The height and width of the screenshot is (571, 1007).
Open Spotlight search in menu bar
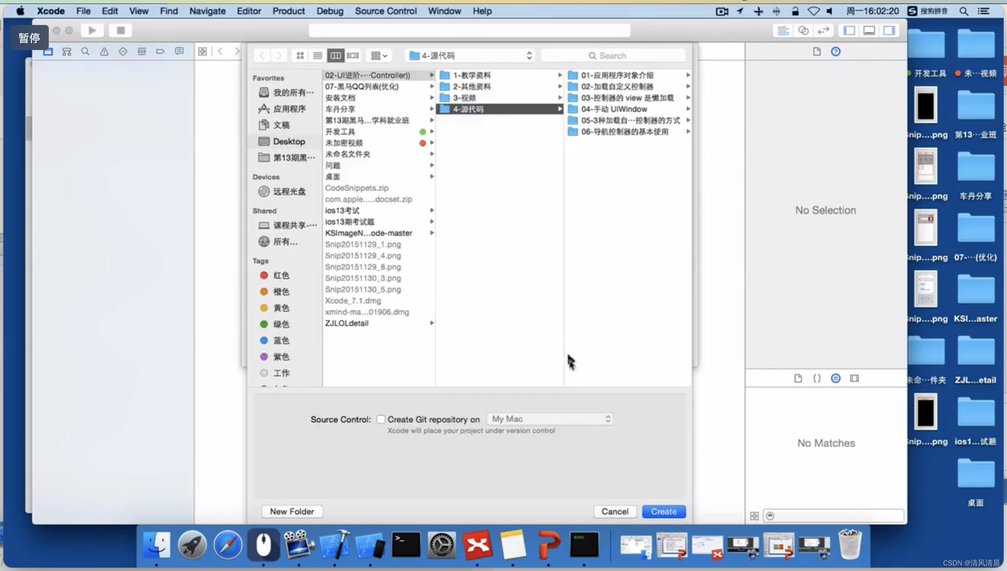click(964, 11)
